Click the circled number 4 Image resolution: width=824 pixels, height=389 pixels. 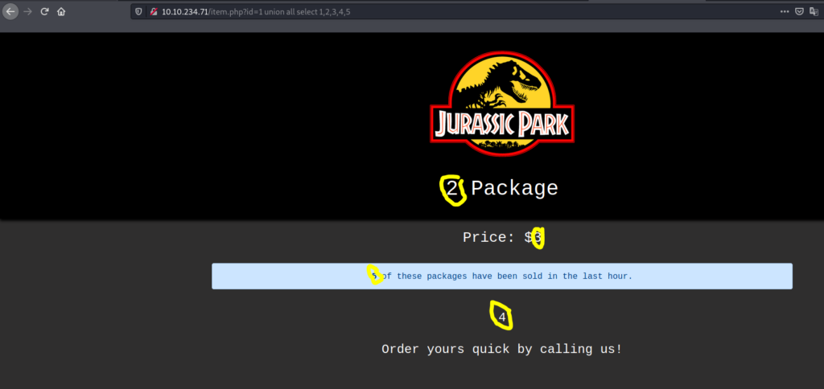(x=502, y=317)
